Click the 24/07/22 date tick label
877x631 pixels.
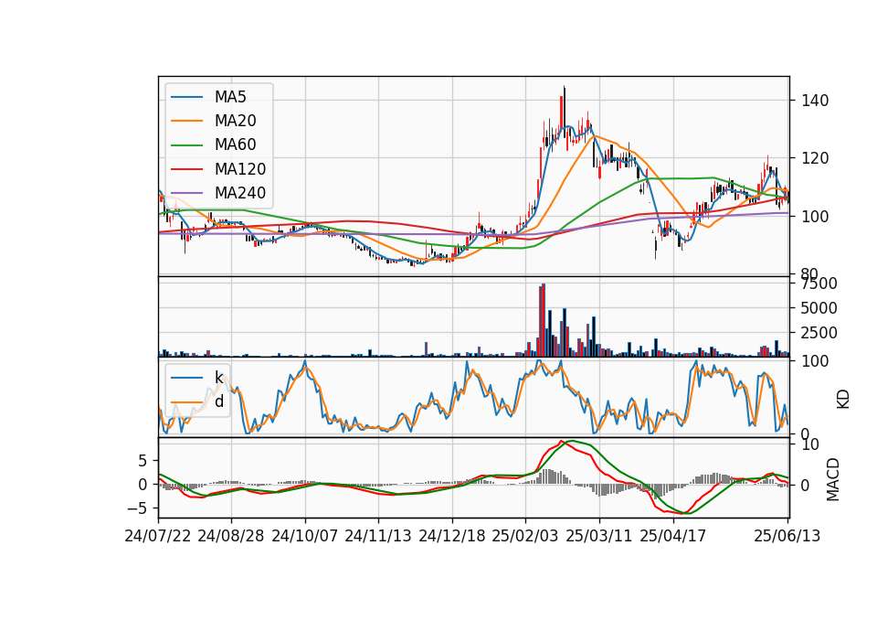158,536
